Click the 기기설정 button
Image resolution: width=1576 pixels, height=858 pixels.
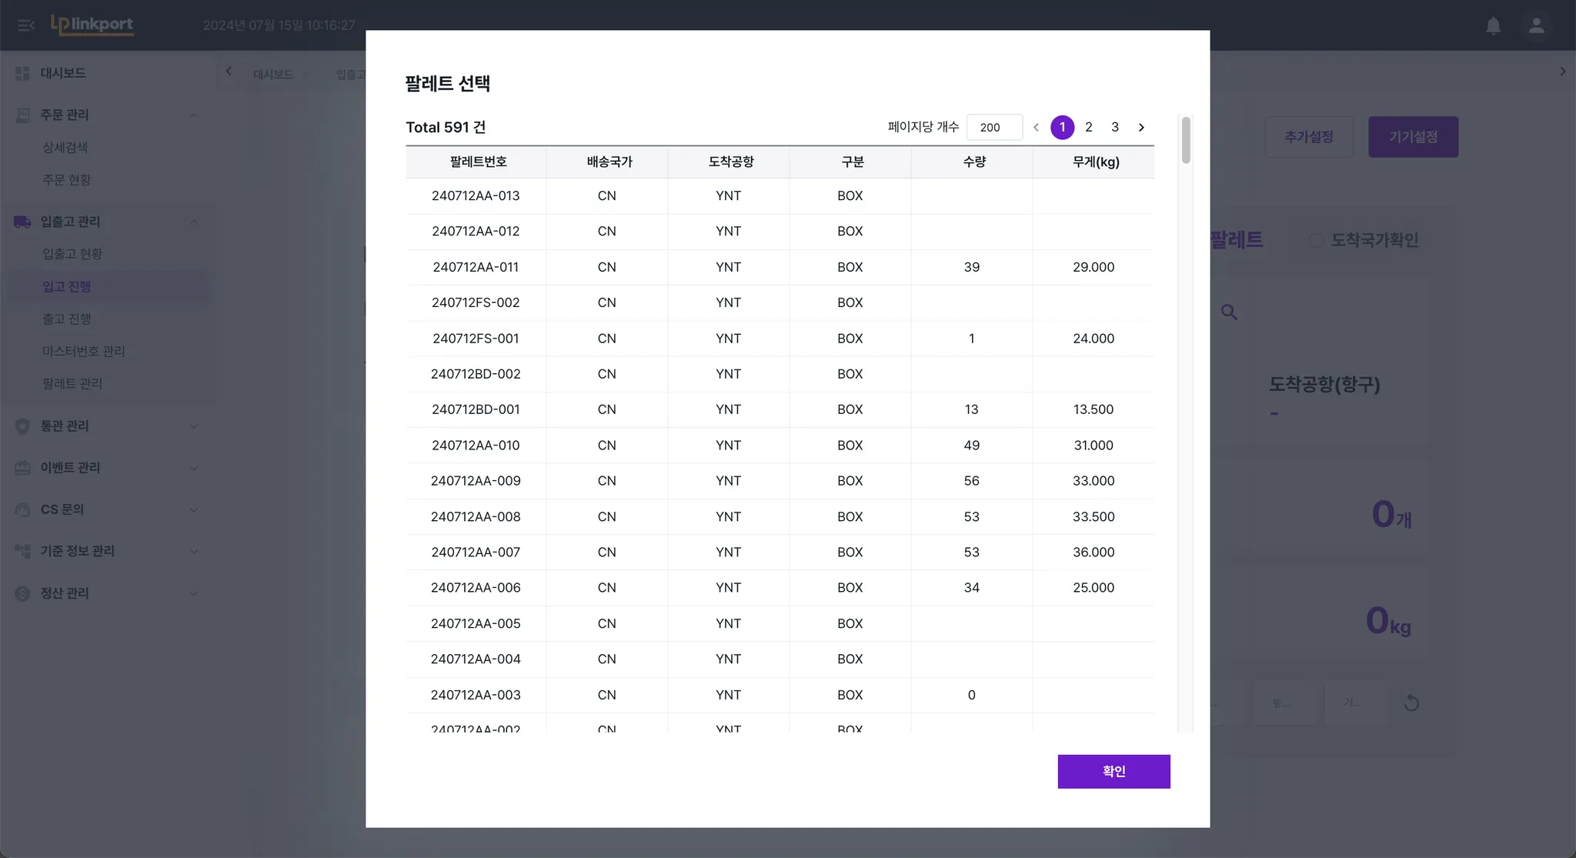tap(1413, 137)
